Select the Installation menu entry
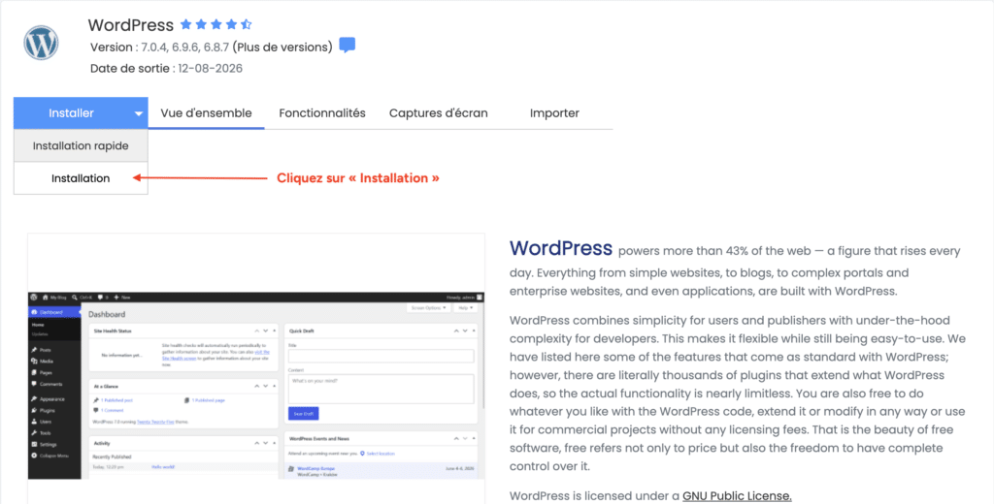Screen dimensions: 994x504 pos(81,178)
